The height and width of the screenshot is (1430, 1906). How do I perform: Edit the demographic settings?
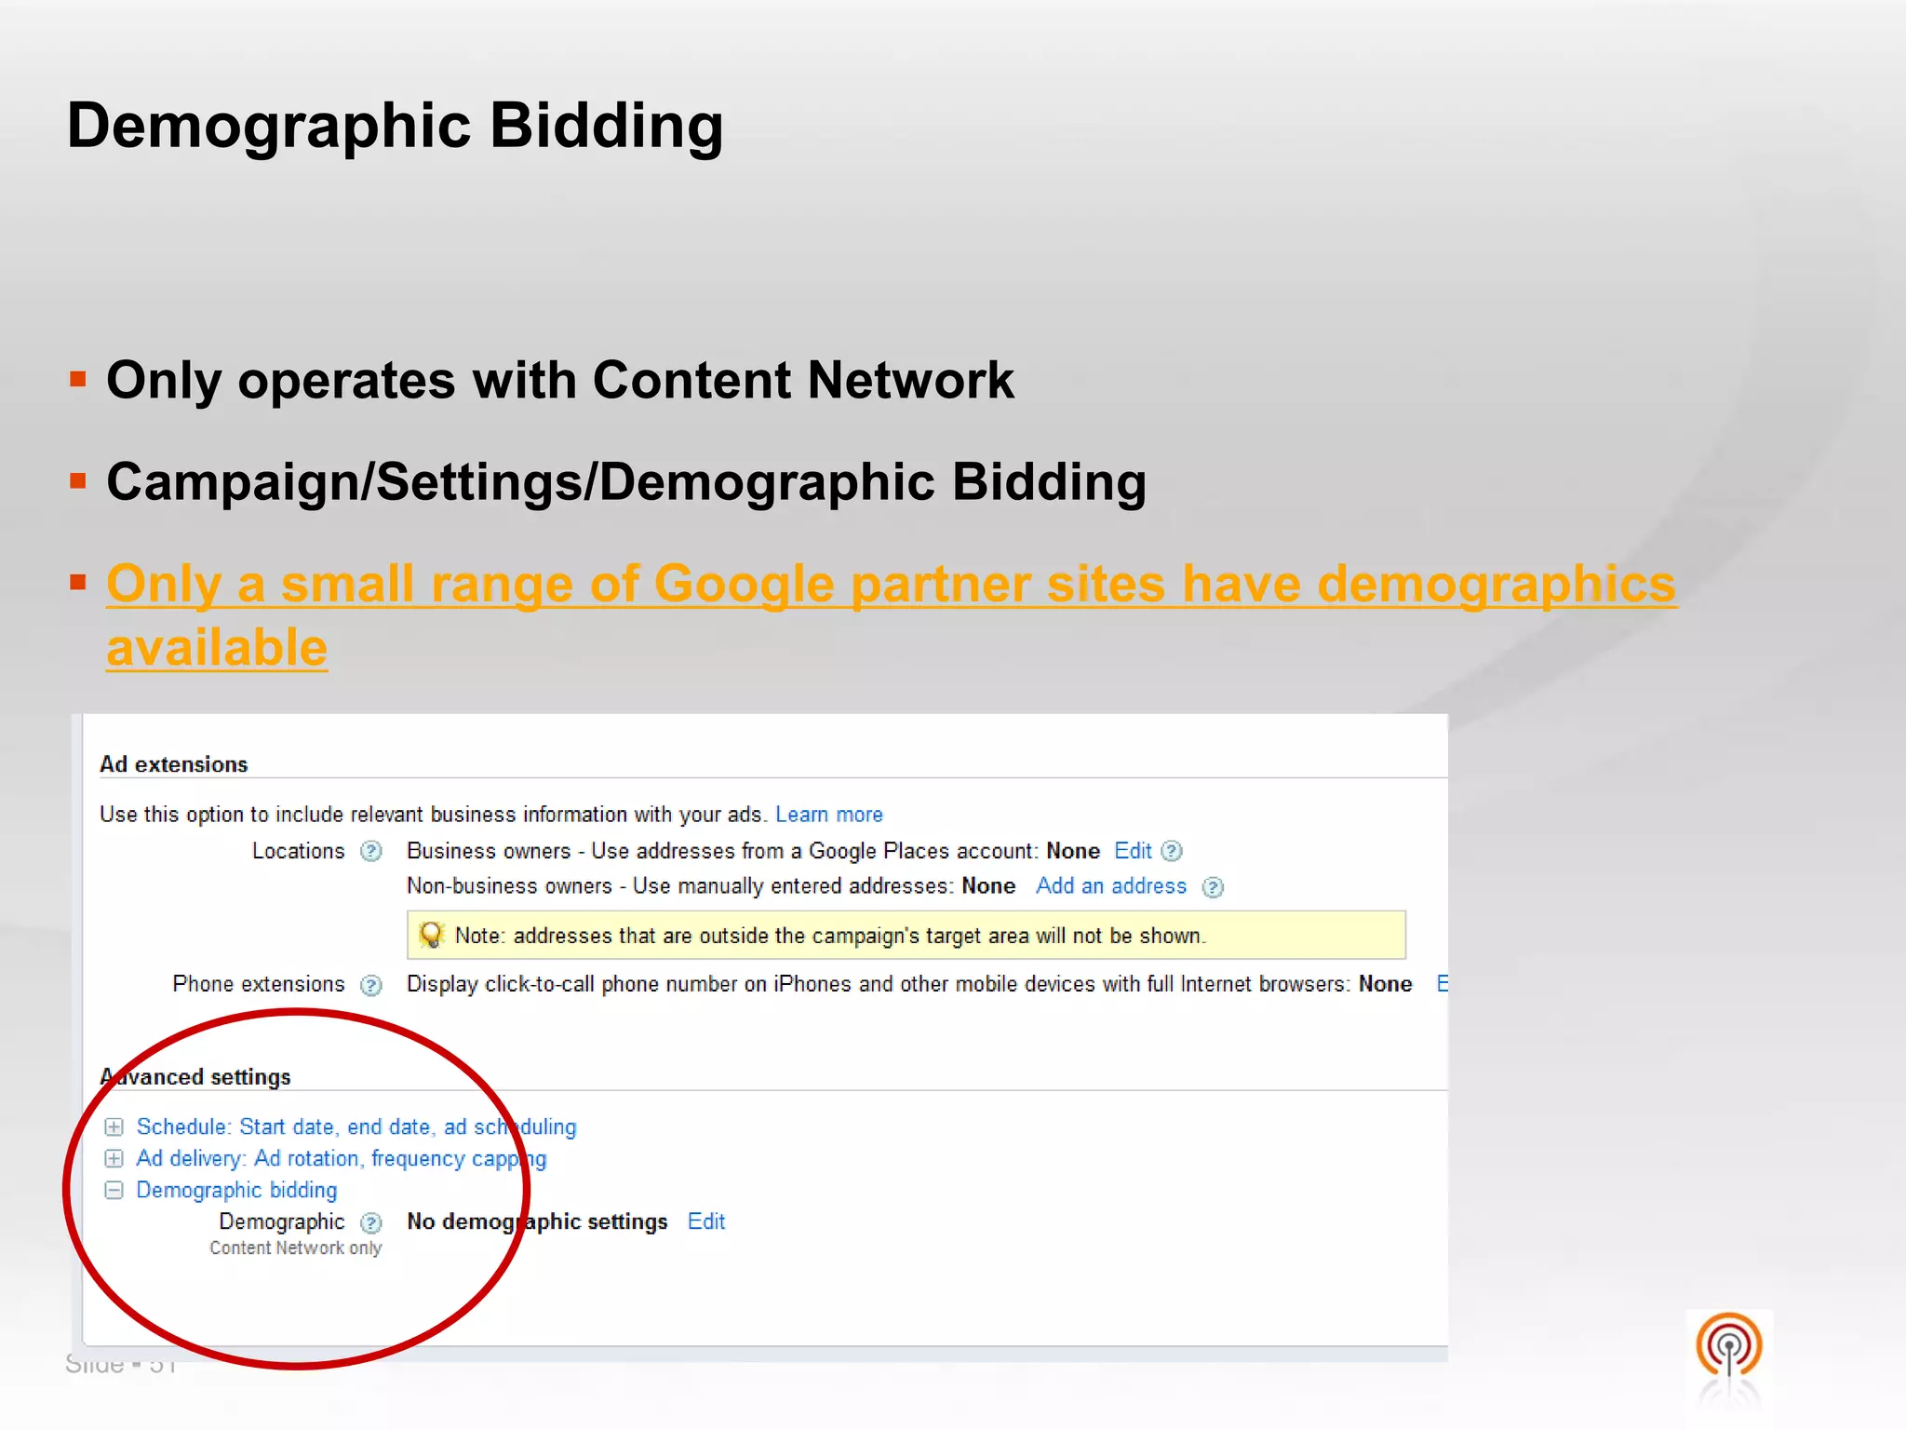tap(706, 1221)
